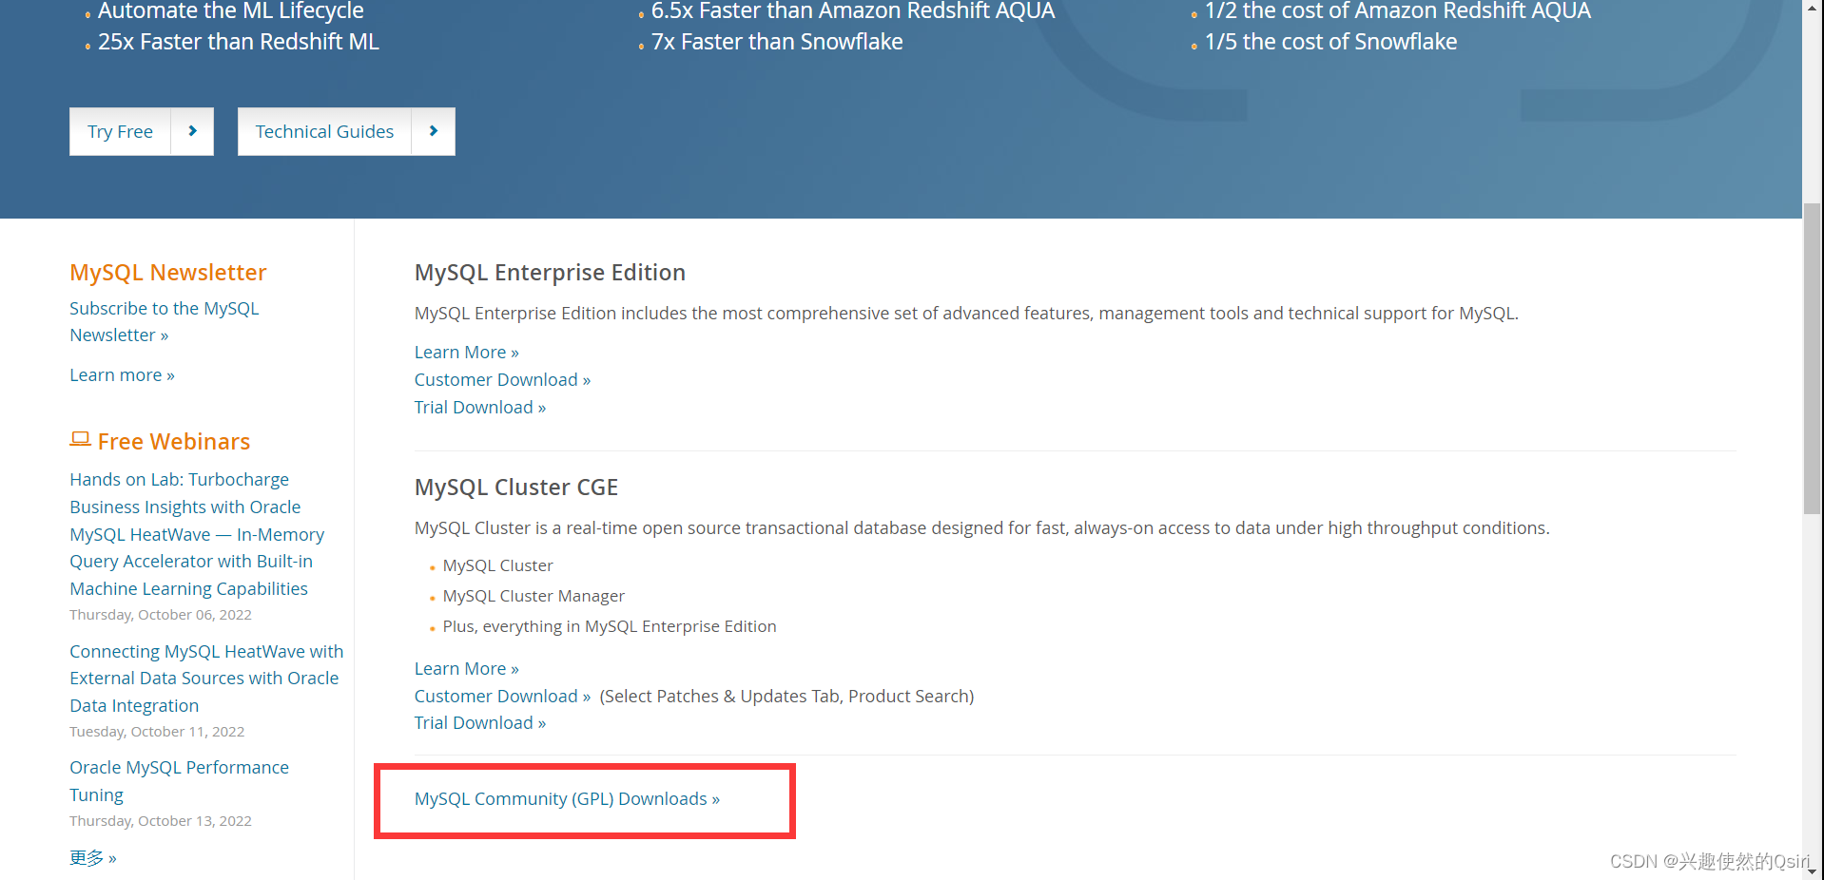Click Learn More under MySQL Enterprise Edition
This screenshot has width=1824, height=880.
pos(466,352)
